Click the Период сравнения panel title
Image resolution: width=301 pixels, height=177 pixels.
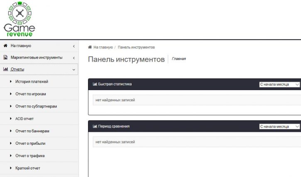(x=114, y=126)
